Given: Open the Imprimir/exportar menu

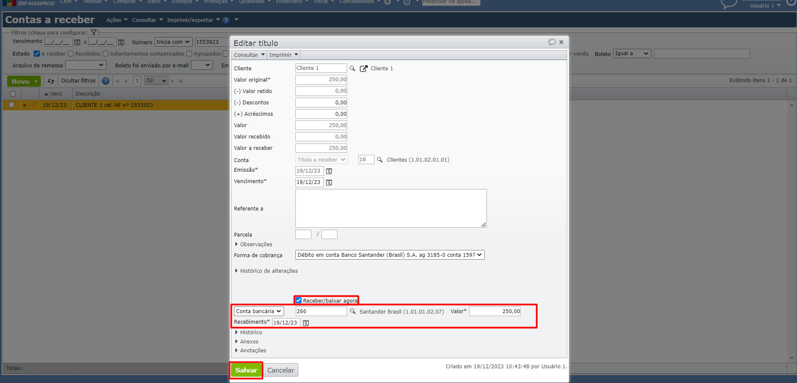Looking at the screenshot, I should tap(193, 20).
